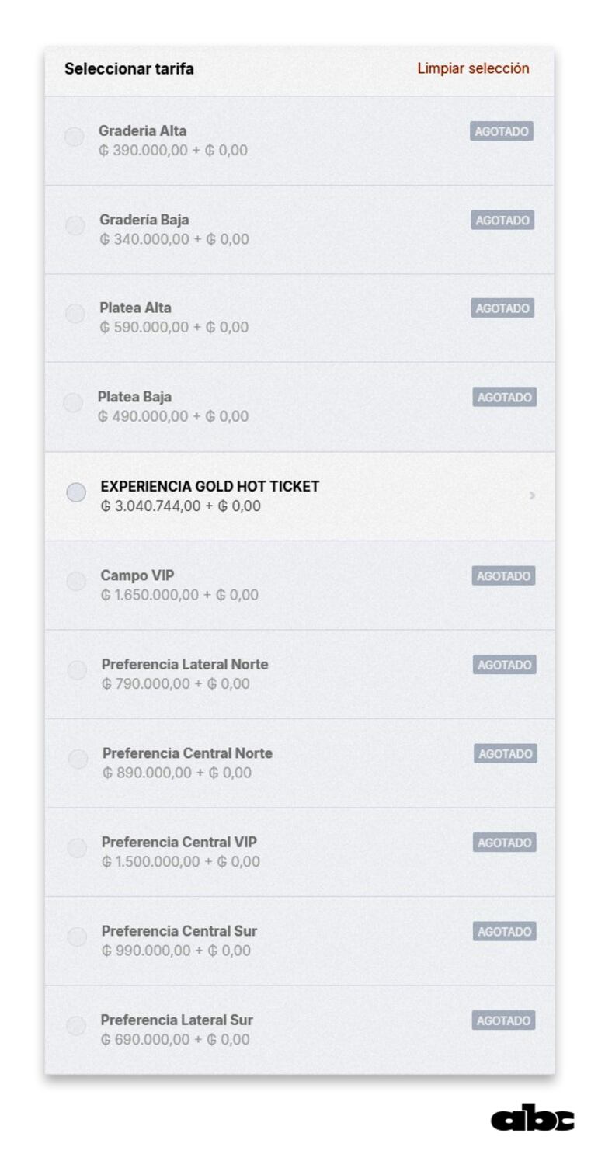Image resolution: width=598 pixels, height=1154 pixels.
Task: Click AGOTADO badge on Preferencia Lateral Sur
Action: [503, 1020]
